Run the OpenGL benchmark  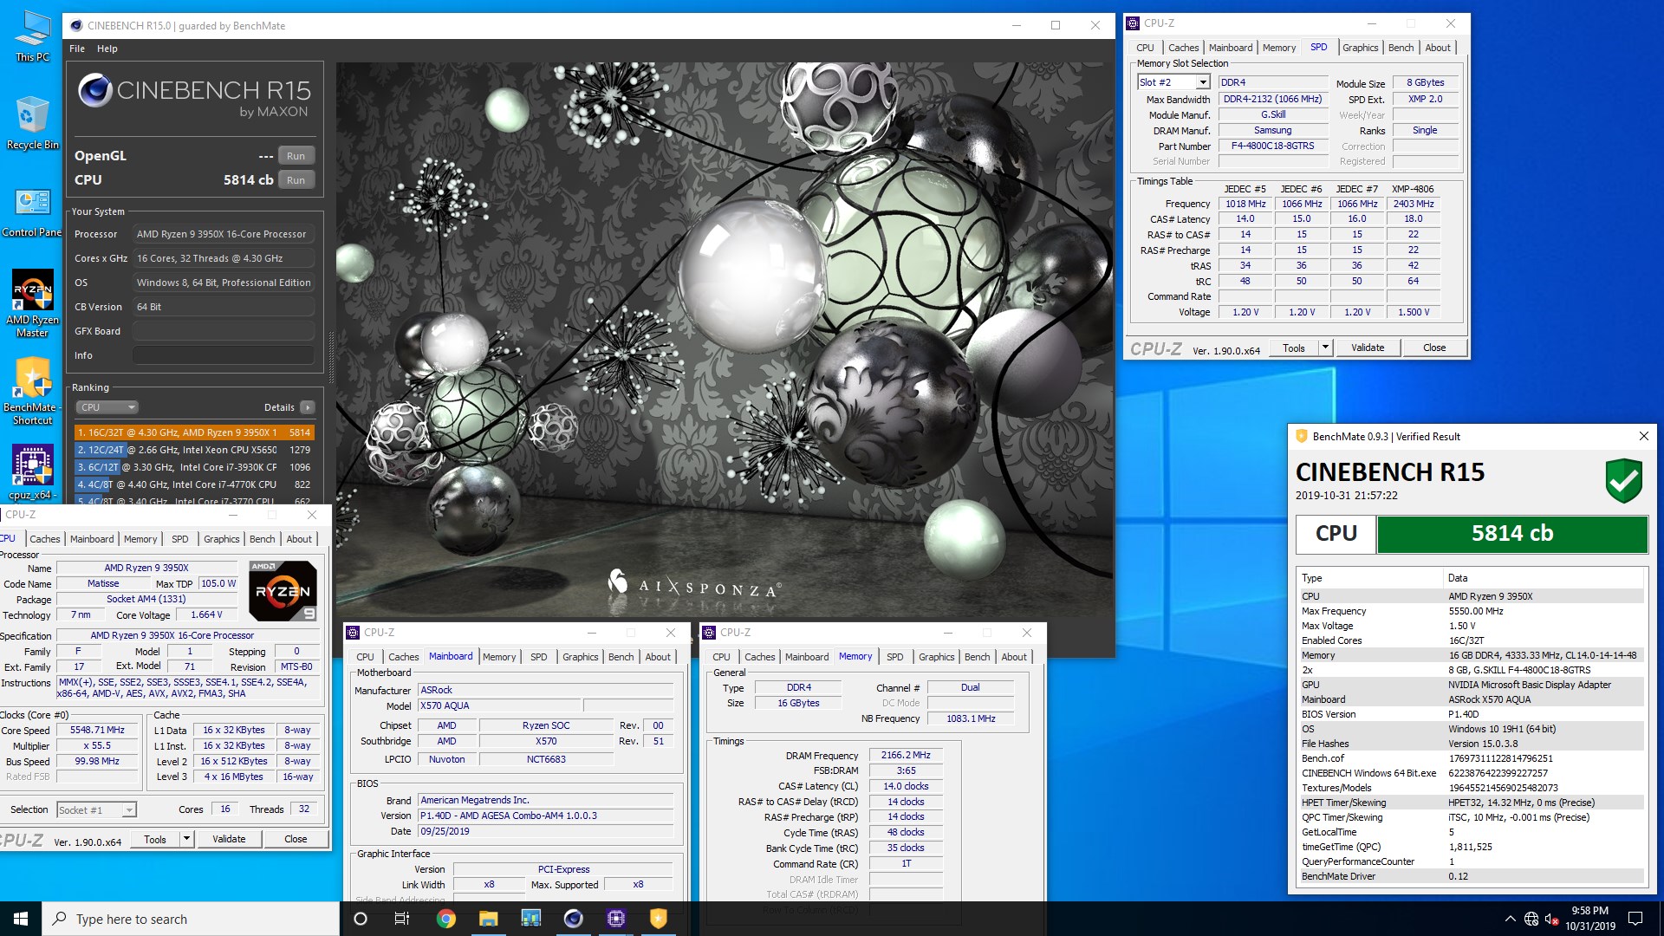click(x=296, y=156)
